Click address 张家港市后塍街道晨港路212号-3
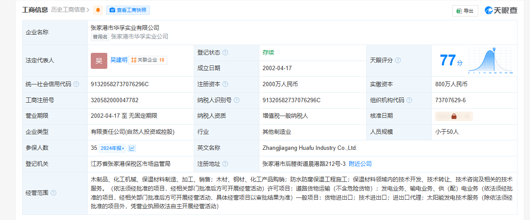The height and width of the screenshot is (220, 530). (304, 164)
